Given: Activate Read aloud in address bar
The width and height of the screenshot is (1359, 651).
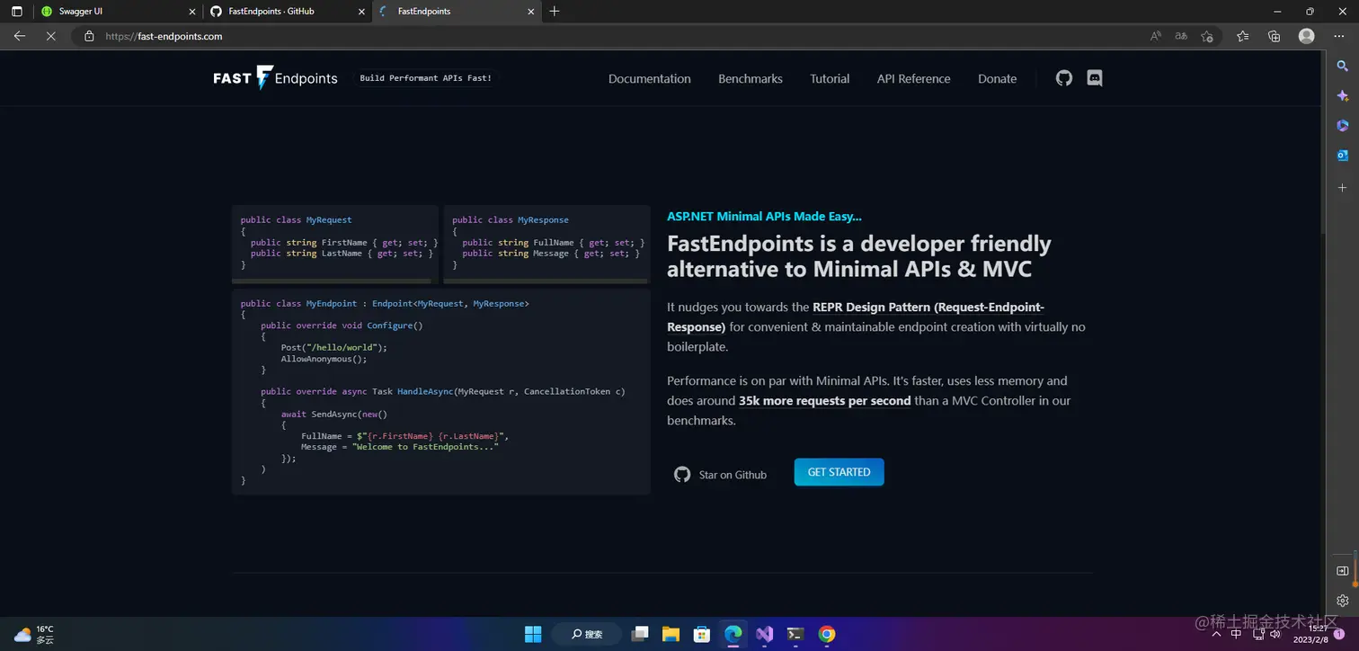Looking at the screenshot, I should (x=1156, y=36).
